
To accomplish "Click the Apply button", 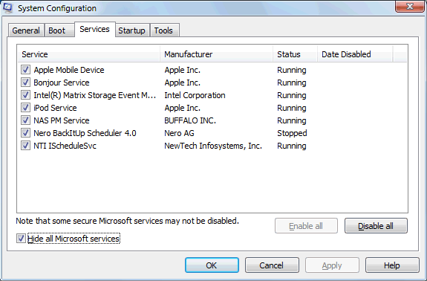I will point(332,265).
